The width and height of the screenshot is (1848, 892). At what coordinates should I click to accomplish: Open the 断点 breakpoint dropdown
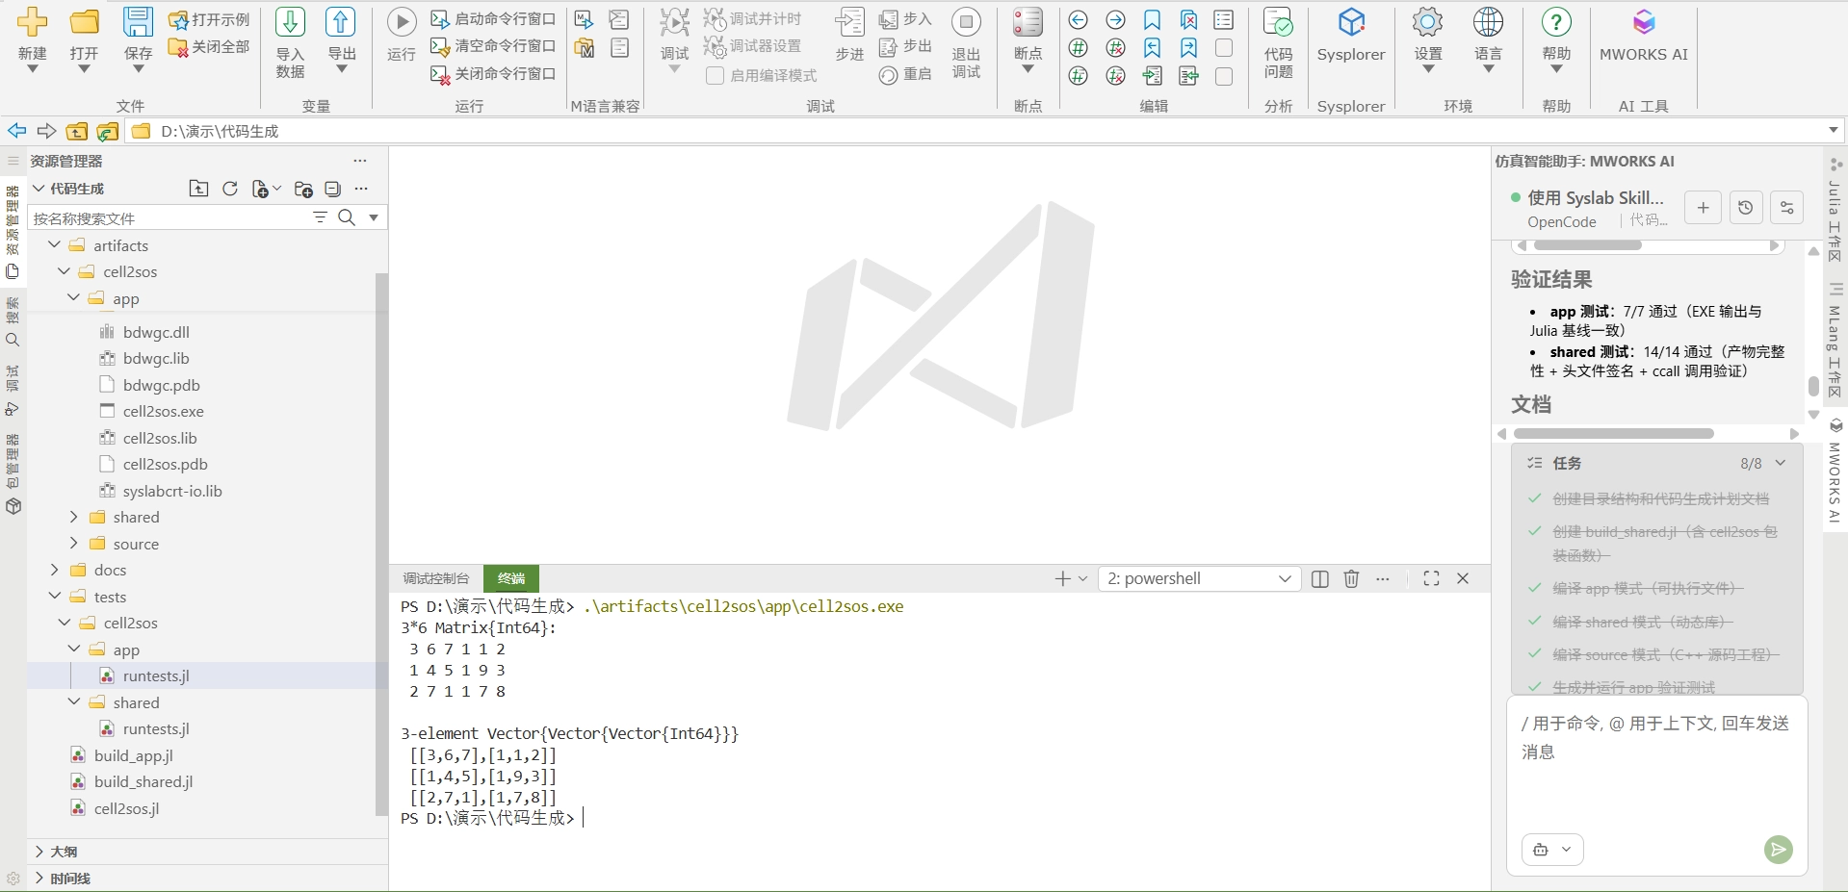click(1028, 69)
